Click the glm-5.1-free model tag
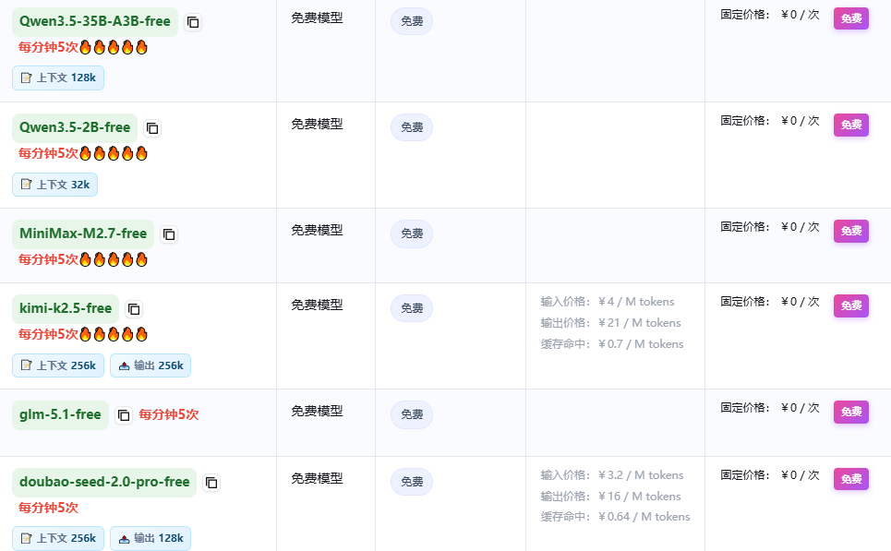 click(60, 414)
